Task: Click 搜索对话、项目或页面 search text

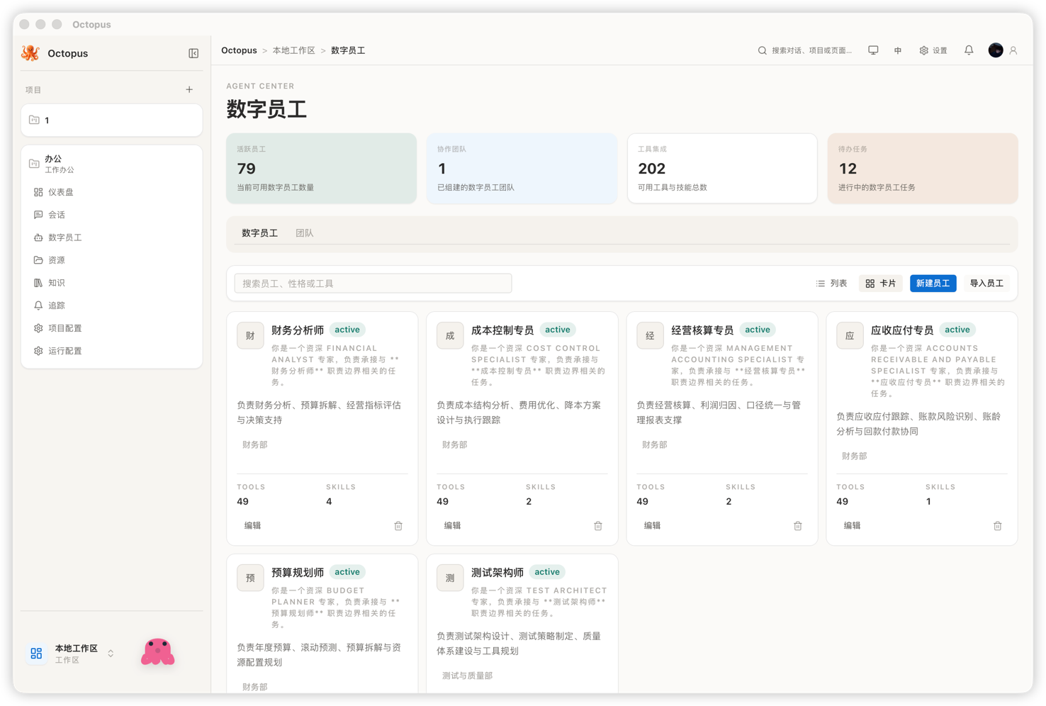Action: coord(812,50)
